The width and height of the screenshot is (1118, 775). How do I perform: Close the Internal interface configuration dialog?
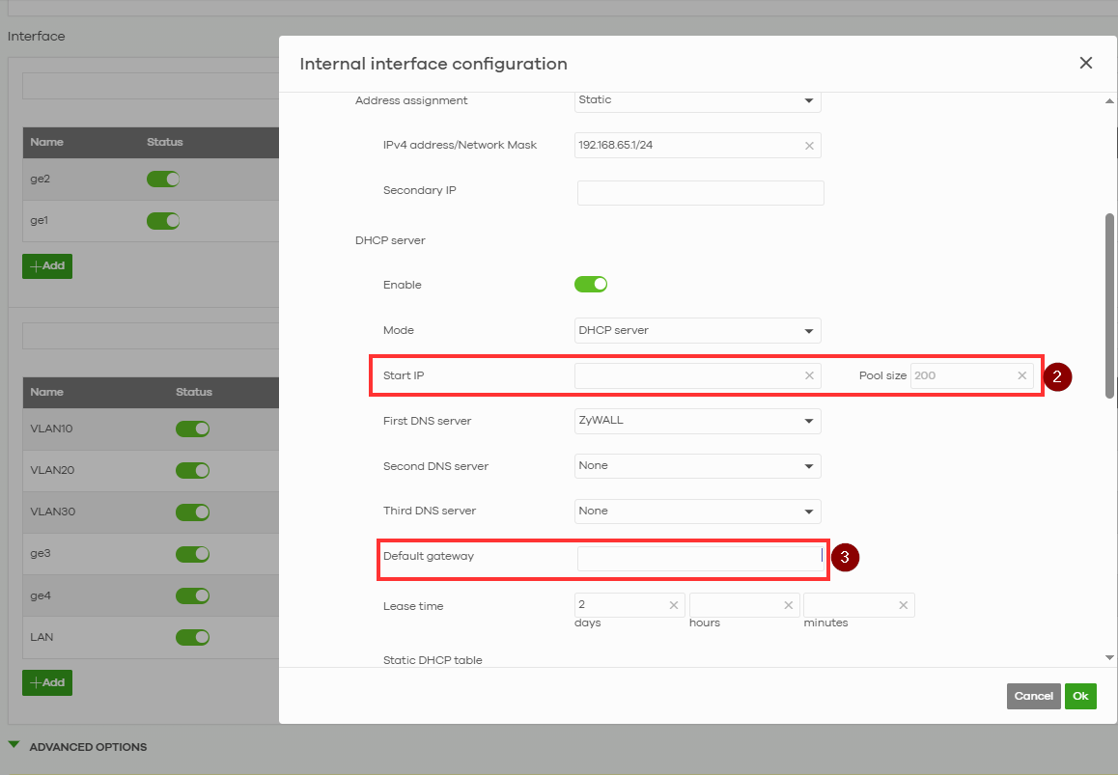[1085, 63]
